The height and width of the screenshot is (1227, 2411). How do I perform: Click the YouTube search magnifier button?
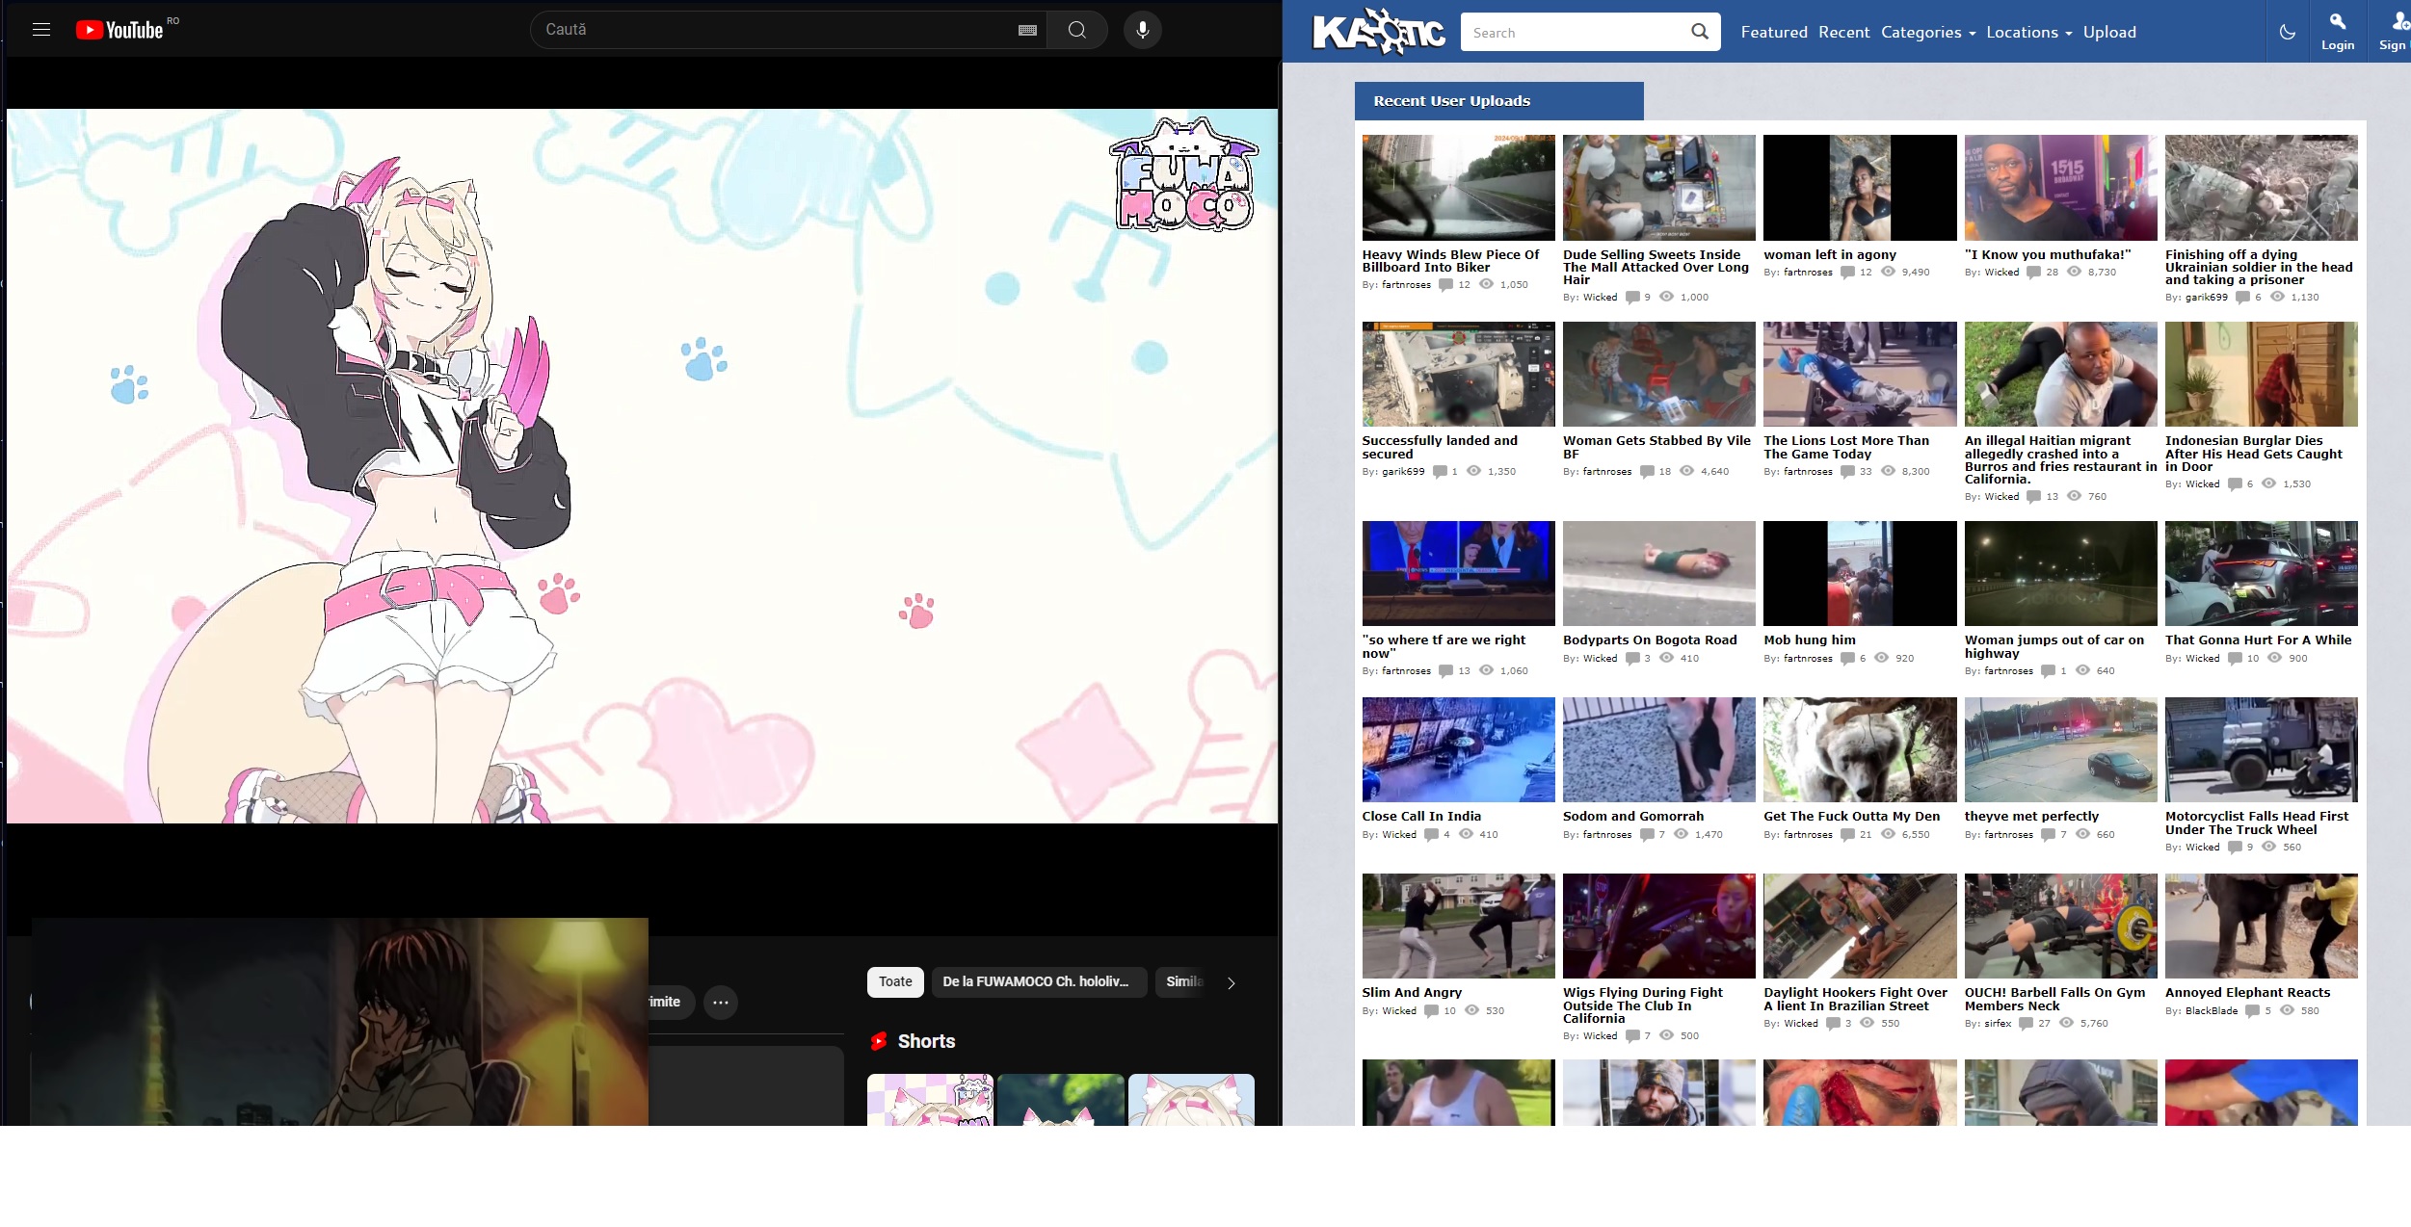click(1076, 30)
